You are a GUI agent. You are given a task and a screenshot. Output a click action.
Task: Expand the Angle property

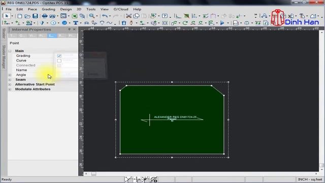[10, 75]
